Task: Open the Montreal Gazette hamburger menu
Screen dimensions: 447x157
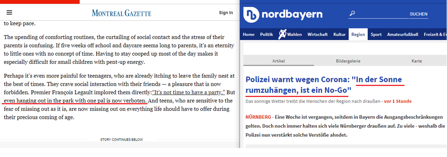Action: [9, 13]
